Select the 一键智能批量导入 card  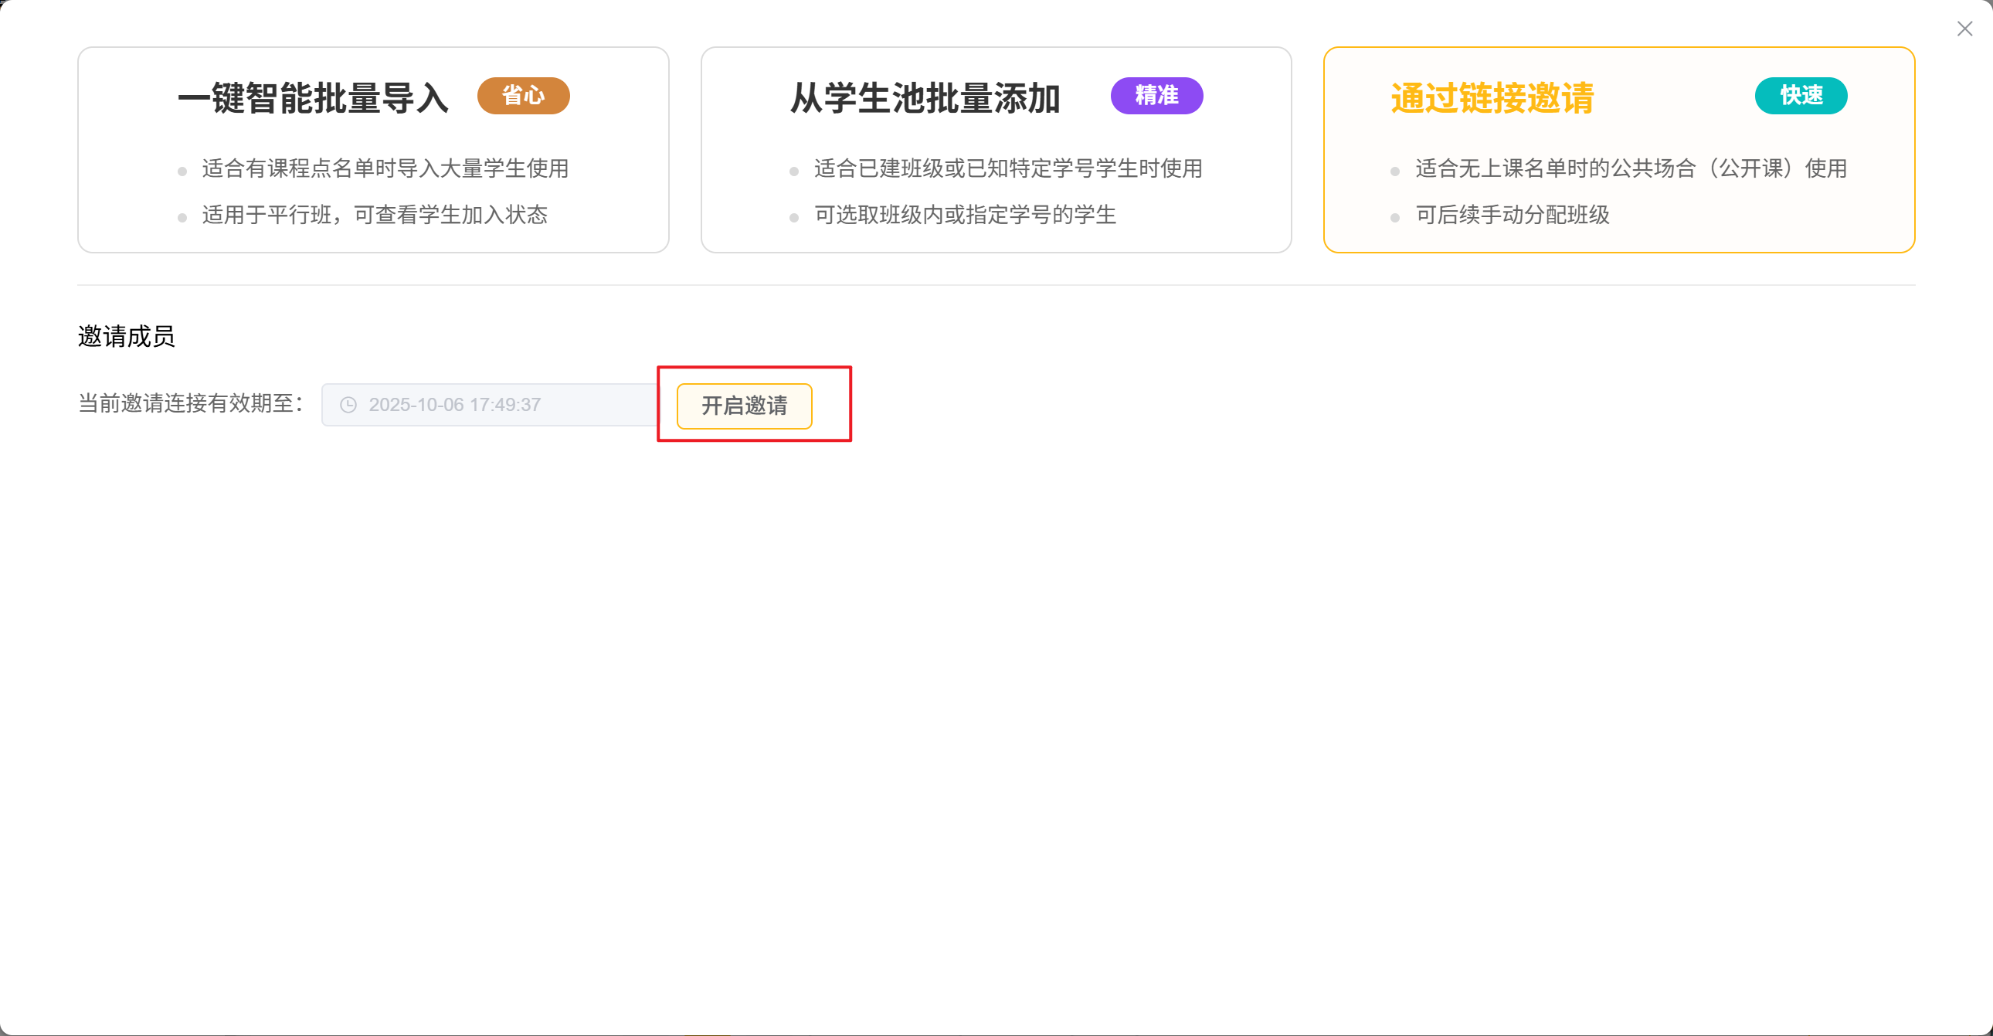373,232
